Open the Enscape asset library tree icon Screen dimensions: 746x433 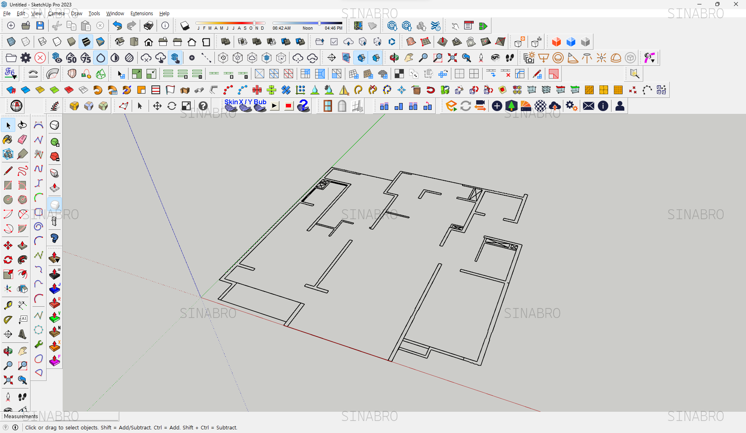(511, 106)
